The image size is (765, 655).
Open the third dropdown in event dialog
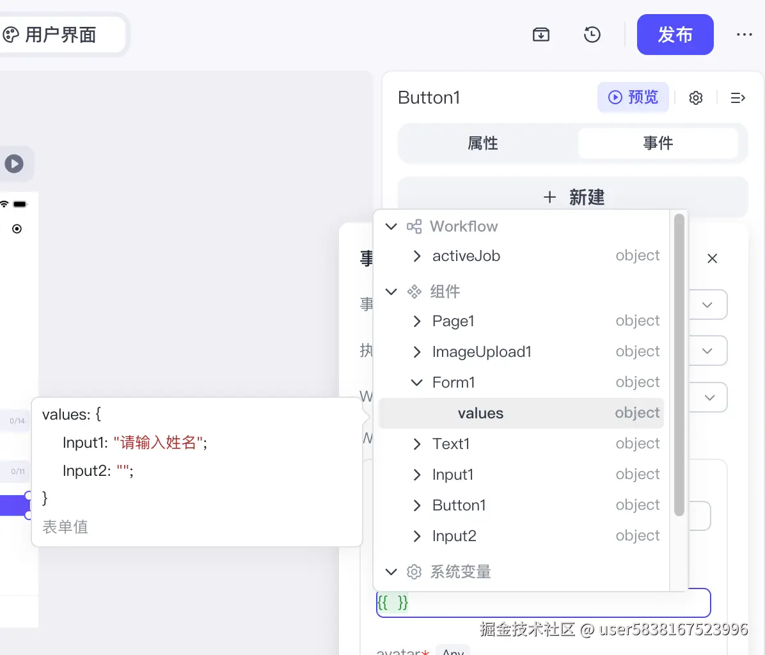point(709,397)
